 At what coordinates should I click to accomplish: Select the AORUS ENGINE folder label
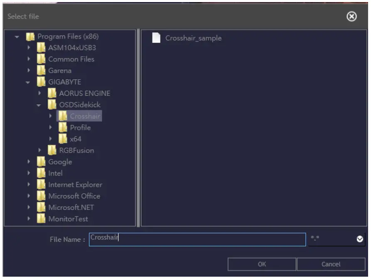(x=85, y=93)
